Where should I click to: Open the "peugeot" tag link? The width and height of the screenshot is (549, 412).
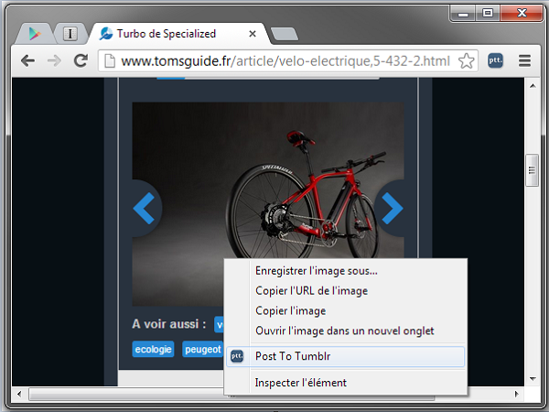coord(203,350)
